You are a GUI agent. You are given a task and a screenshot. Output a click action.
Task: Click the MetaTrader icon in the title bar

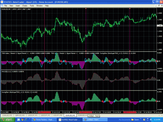tap(2, 2)
